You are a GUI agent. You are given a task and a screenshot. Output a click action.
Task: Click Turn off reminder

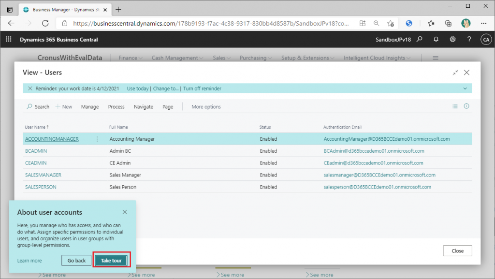click(x=202, y=88)
